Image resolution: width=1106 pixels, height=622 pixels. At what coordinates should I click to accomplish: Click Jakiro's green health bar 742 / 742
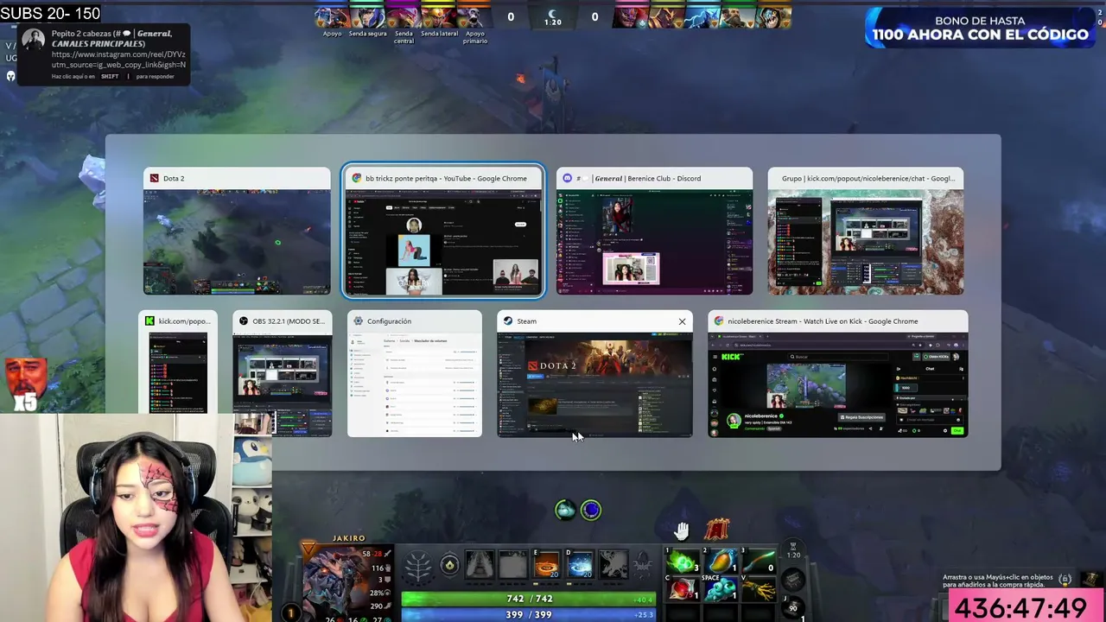coord(529,599)
